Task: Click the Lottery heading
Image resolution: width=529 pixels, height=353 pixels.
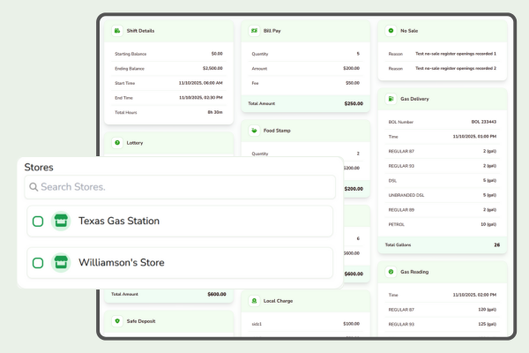Action: coord(135,143)
